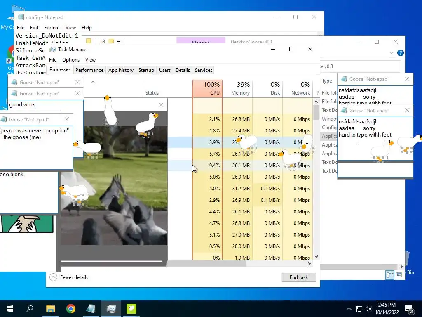
Task: Switch to the Performance tab
Action: coord(89,70)
